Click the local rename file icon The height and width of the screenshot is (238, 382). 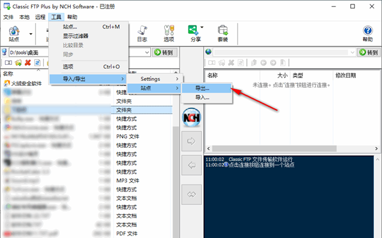coord(8,63)
